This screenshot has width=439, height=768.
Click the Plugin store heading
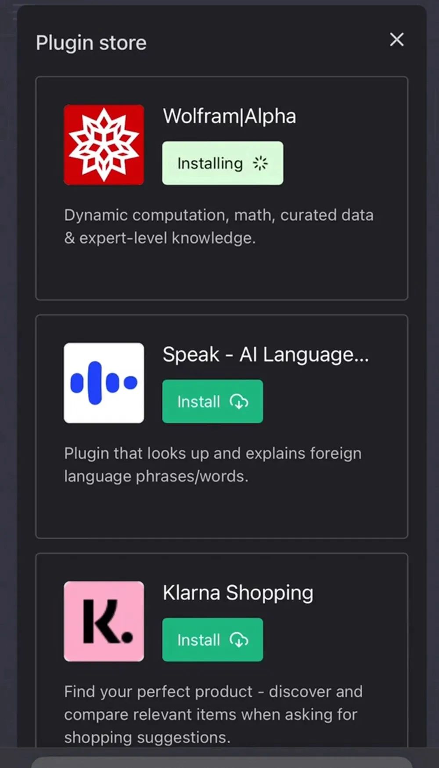tap(91, 43)
